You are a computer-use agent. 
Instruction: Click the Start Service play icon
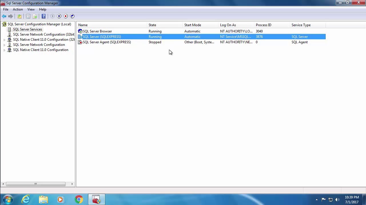coord(52,16)
